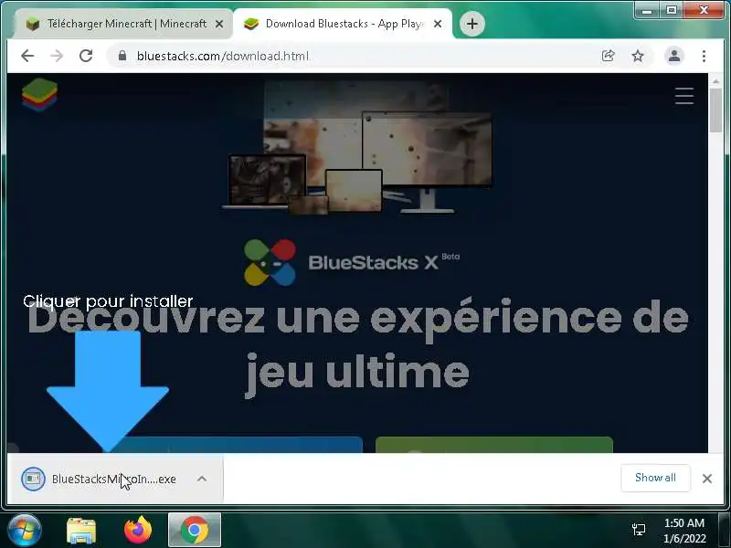Reload the BlueStacks download page

pyautogui.click(x=86, y=56)
